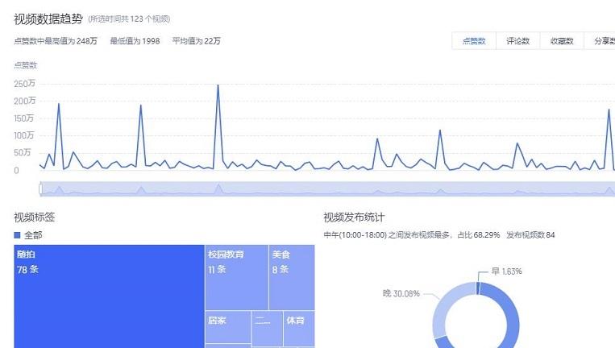The height and width of the screenshot is (348, 615).
Task: Click the 所选时间共 123 个视频 note
Action: [x=129, y=19]
